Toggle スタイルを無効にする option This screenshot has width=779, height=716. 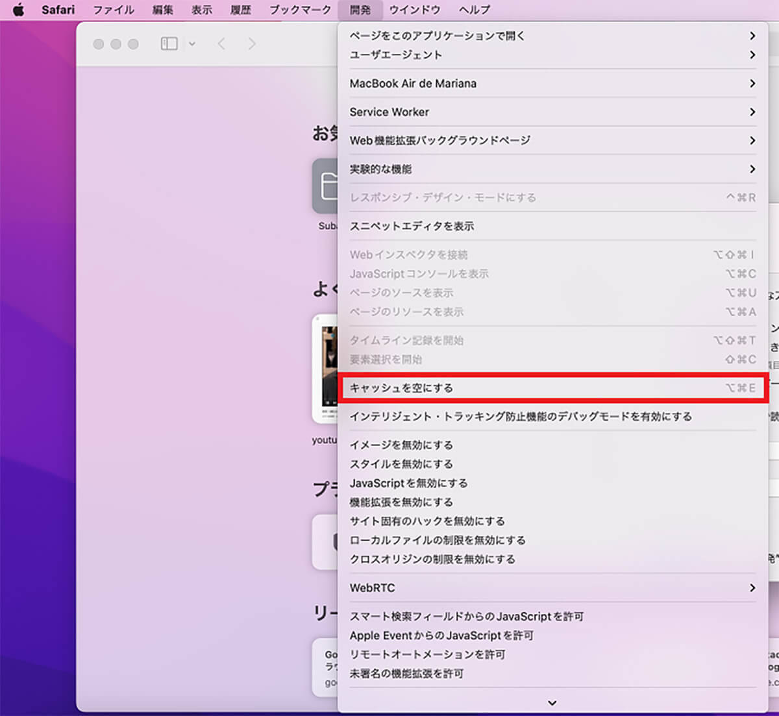pyautogui.click(x=401, y=464)
